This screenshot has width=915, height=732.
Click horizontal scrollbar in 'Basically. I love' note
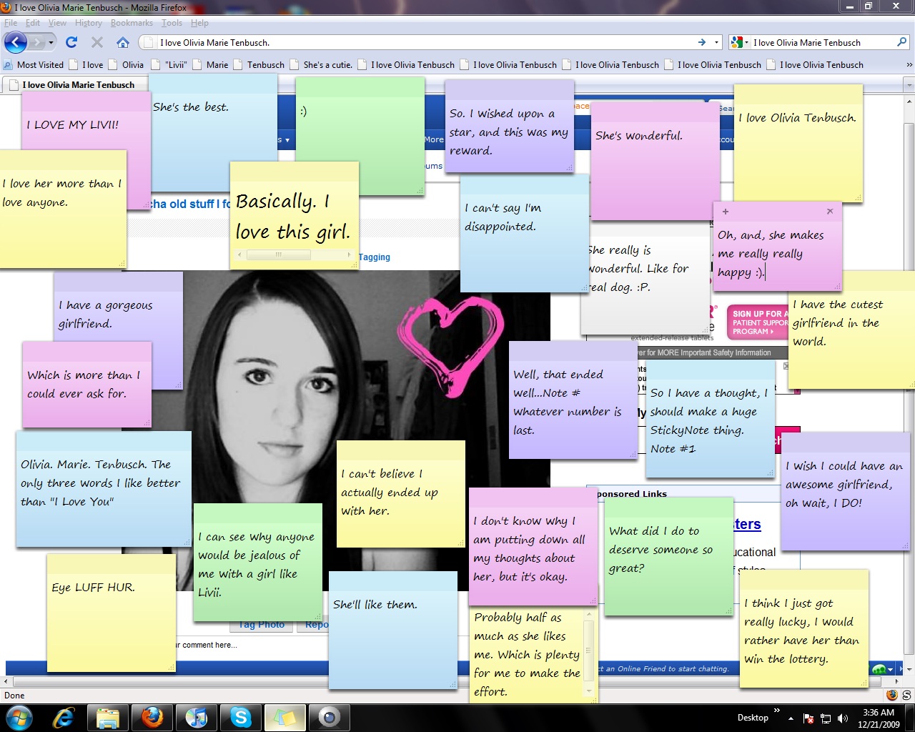294,254
